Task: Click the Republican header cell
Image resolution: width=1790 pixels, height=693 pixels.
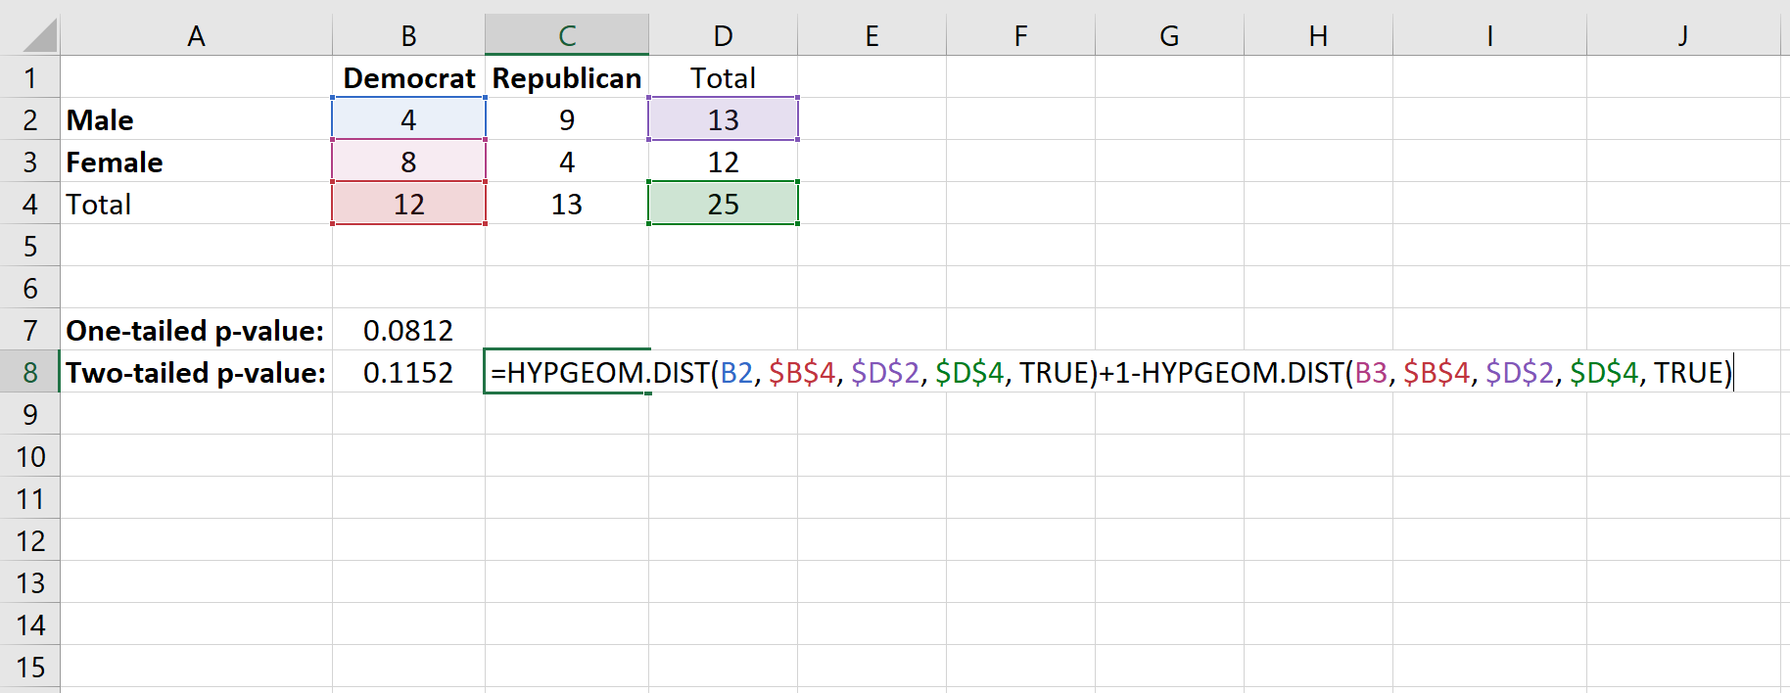Action: tap(566, 78)
